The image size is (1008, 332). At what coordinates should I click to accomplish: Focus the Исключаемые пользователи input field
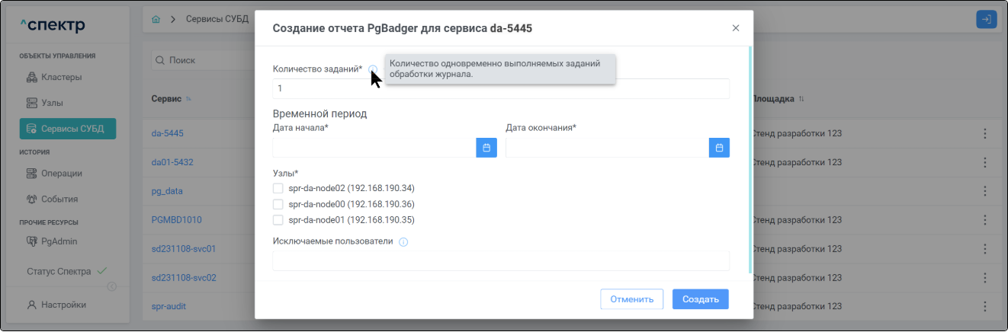click(501, 260)
